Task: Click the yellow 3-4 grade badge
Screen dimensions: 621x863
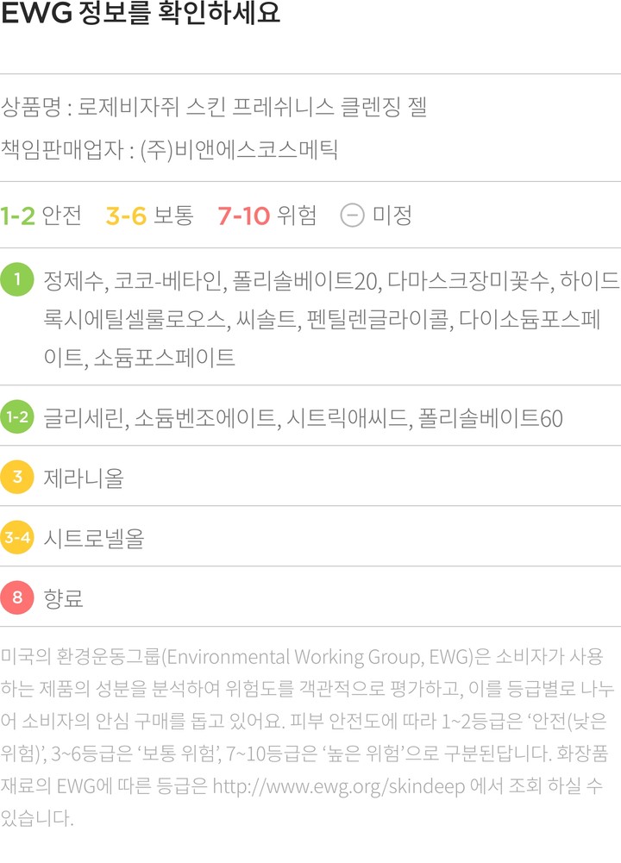Action: [x=17, y=538]
